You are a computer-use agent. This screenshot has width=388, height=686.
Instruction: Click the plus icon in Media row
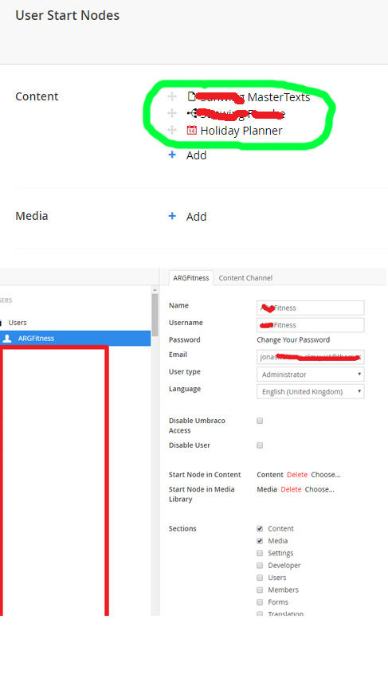[x=172, y=216]
